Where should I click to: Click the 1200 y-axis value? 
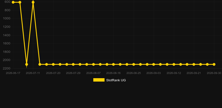(x=7, y=27)
